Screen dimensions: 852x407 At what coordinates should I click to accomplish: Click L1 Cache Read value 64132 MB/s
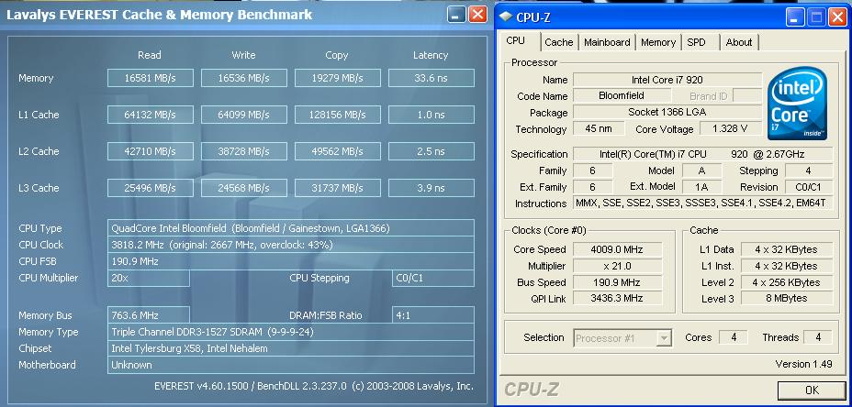point(151,115)
